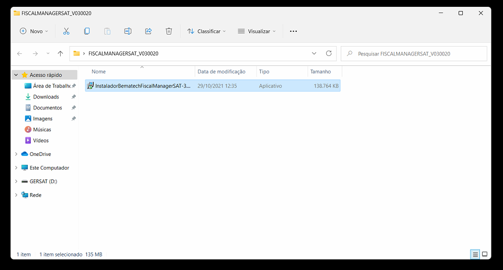Click the folder icon in address bar
The height and width of the screenshot is (270, 503).
[x=76, y=53]
